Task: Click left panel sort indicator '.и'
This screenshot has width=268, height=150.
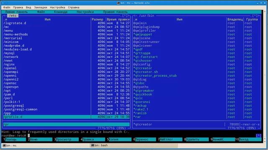Action: tap(5, 20)
